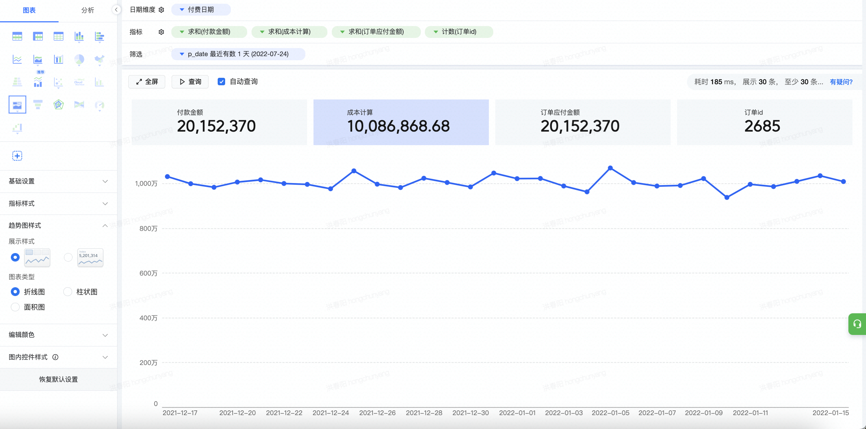Screen dimensions: 866x429
Task: Click the 全屏 fullscreen button
Action: pyautogui.click(x=147, y=82)
